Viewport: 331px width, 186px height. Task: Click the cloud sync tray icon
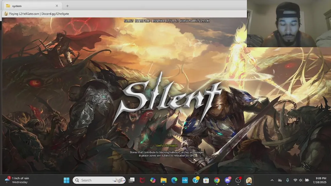(x=280, y=180)
